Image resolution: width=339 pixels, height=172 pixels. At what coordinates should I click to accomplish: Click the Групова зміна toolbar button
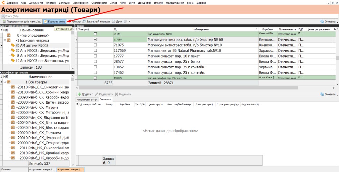pyautogui.click(x=55, y=21)
